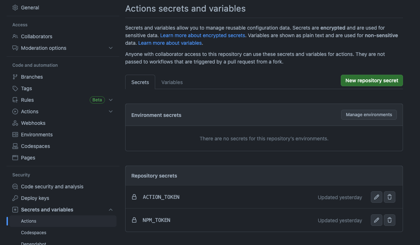Image resolution: width=420 pixels, height=245 pixels.
Task: Click the Codespaces icon under Code and automation
Action: [15, 146]
